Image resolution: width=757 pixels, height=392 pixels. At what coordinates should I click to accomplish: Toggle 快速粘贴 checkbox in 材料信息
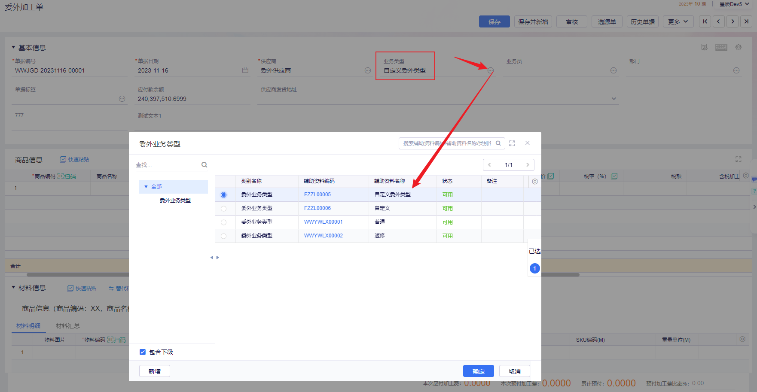tap(70, 289)
